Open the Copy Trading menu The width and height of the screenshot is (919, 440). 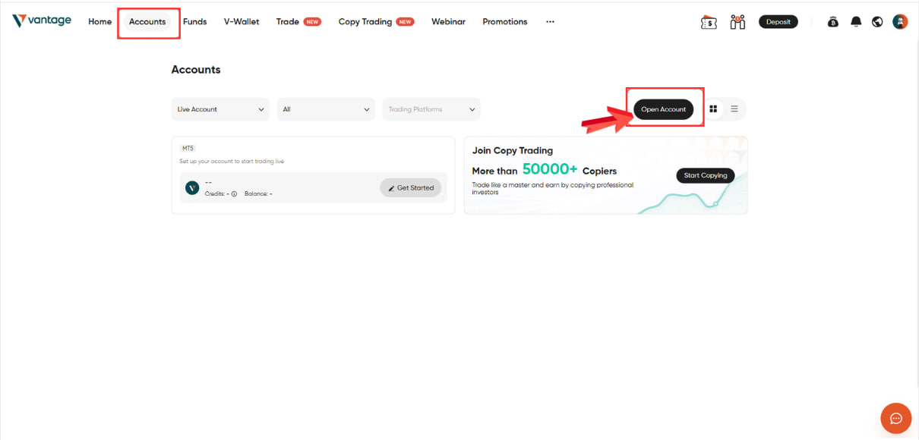coord(365,21)
